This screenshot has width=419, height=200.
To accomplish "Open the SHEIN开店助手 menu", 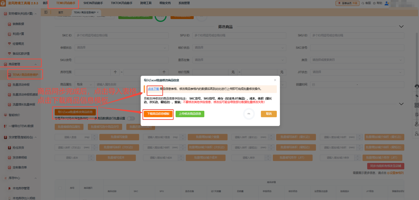I will coord(93,3).
